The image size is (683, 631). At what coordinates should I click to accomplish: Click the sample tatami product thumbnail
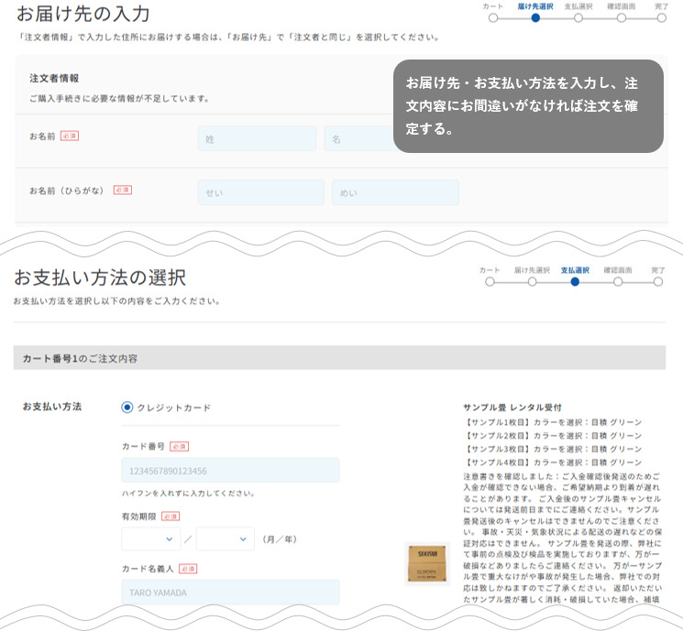coord(427,563)
